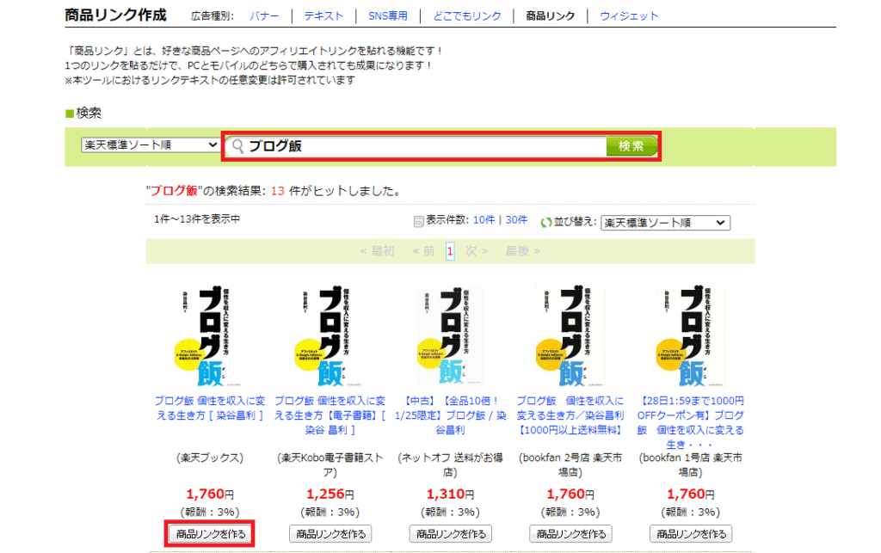
Task: Click 商品リンクを作る for 楽天ブックス item
Action: point(210,533)
